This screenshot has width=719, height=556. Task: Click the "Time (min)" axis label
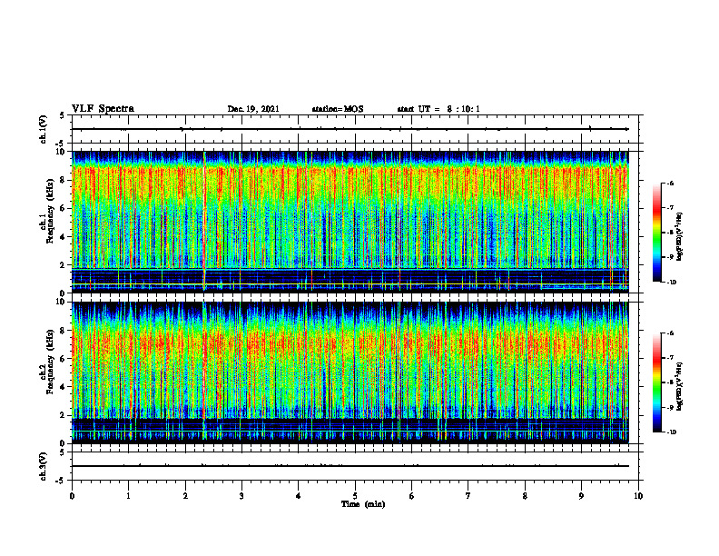pos(363,504)
